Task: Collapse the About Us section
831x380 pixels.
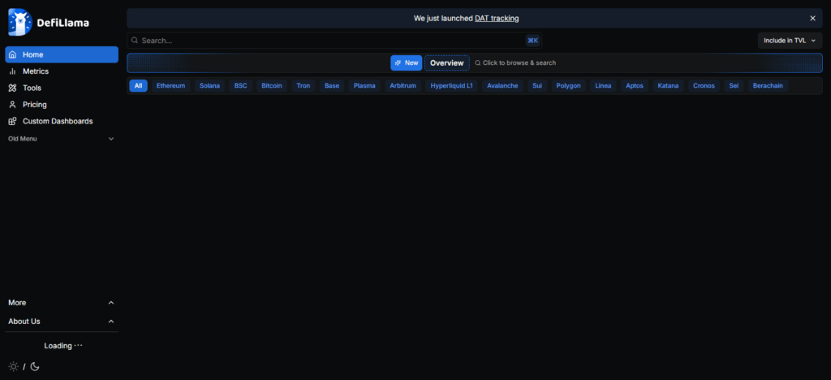Action: (x=62, y=322)
